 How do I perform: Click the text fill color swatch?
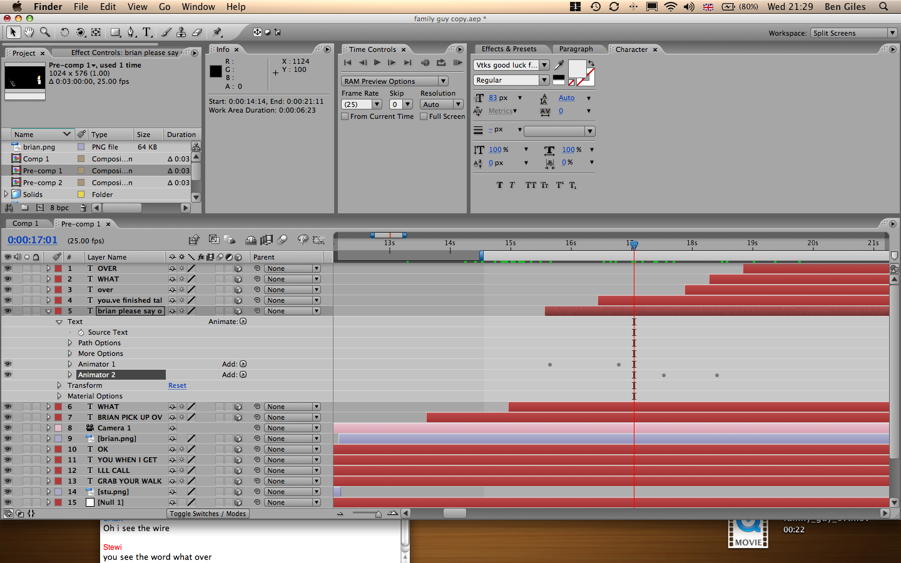point(576,68)
